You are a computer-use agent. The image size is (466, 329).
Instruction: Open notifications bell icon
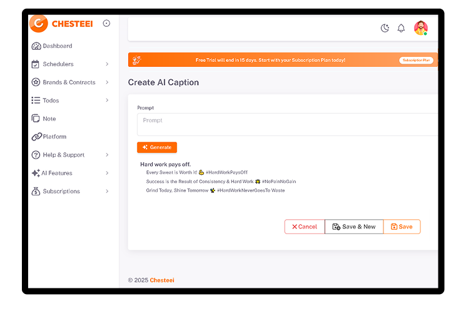tap(401, 28)
